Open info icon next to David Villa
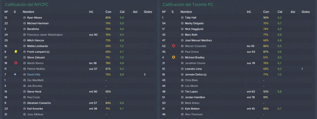 24,74
